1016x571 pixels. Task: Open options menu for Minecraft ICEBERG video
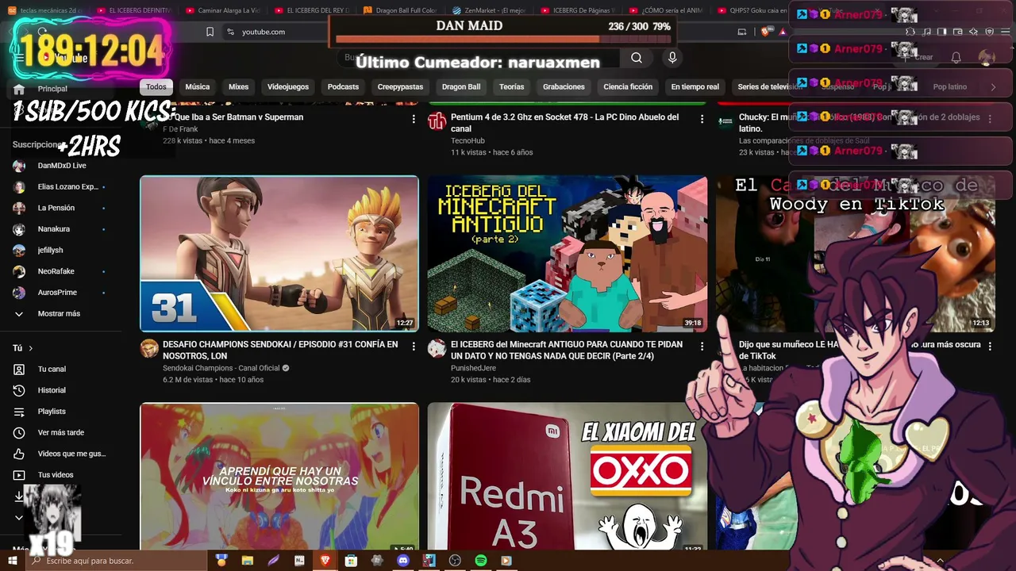702,347
